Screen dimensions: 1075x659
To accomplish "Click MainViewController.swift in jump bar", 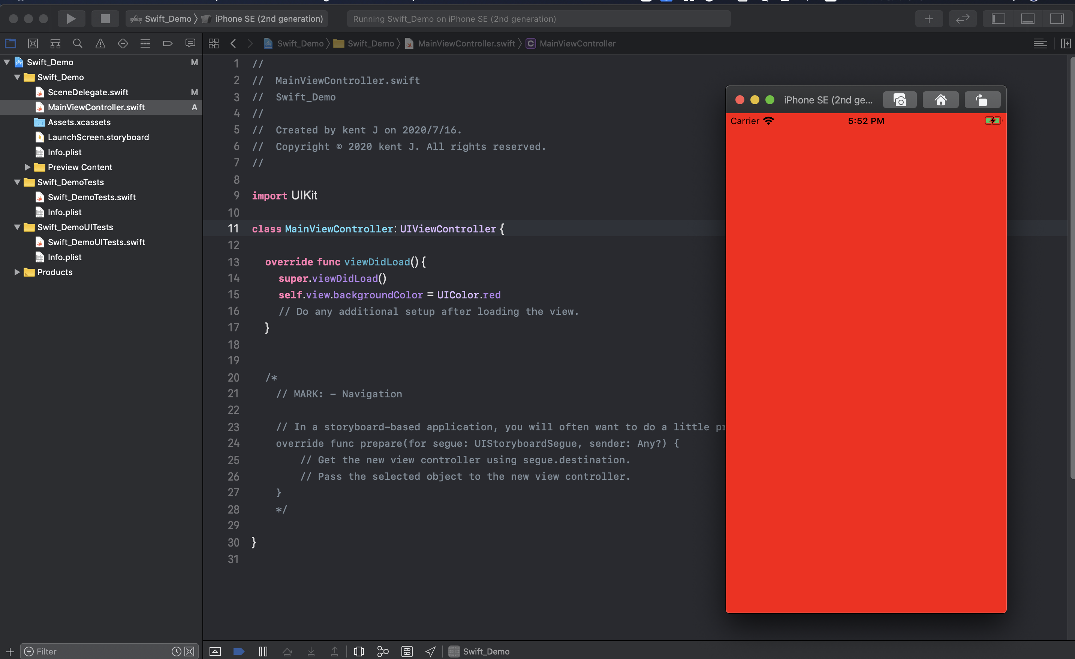I will [466, 43].
